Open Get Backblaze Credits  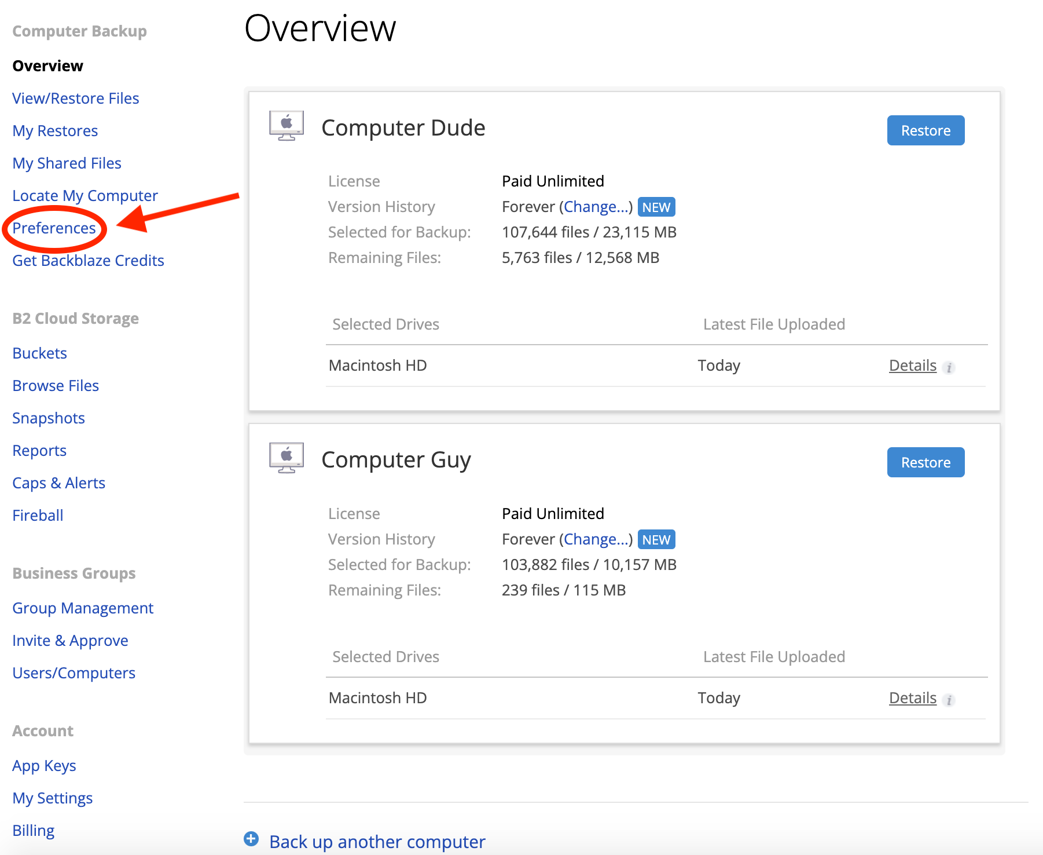point(89,261)
